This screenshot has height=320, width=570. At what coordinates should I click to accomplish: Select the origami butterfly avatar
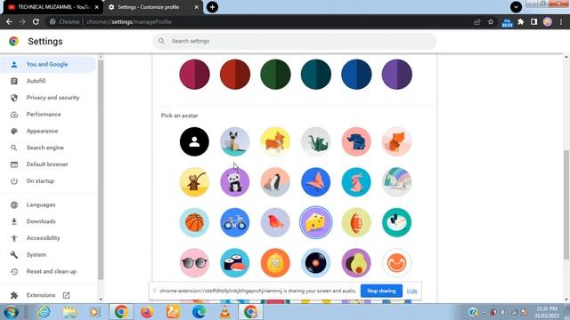coord(316,181)
